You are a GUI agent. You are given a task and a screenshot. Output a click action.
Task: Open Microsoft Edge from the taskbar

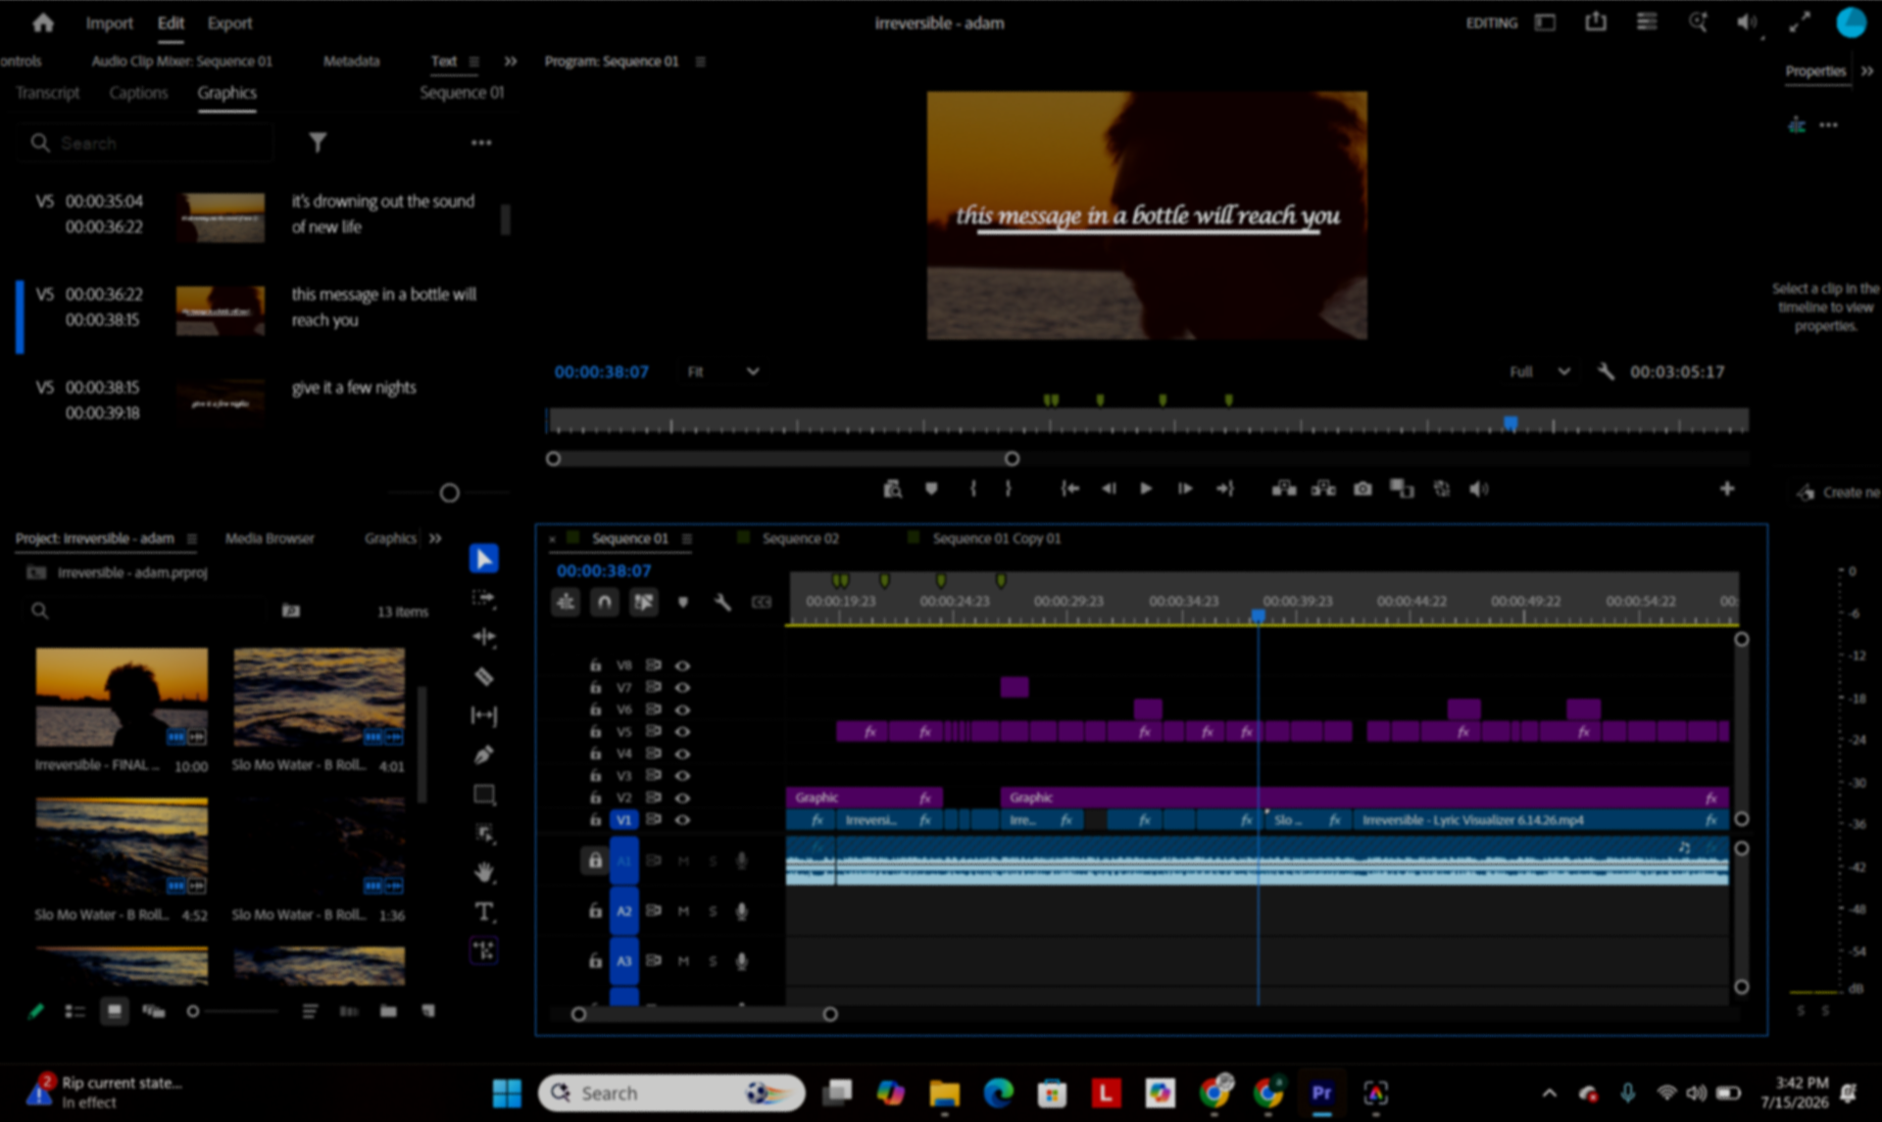[998, 1093]
